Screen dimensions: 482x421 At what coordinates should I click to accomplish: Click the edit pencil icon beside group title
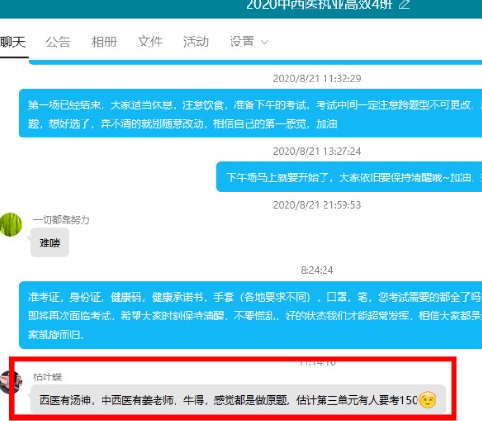click(404, 5)
